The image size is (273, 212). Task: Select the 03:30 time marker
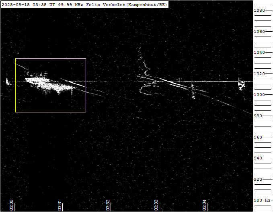coord(12,205)
